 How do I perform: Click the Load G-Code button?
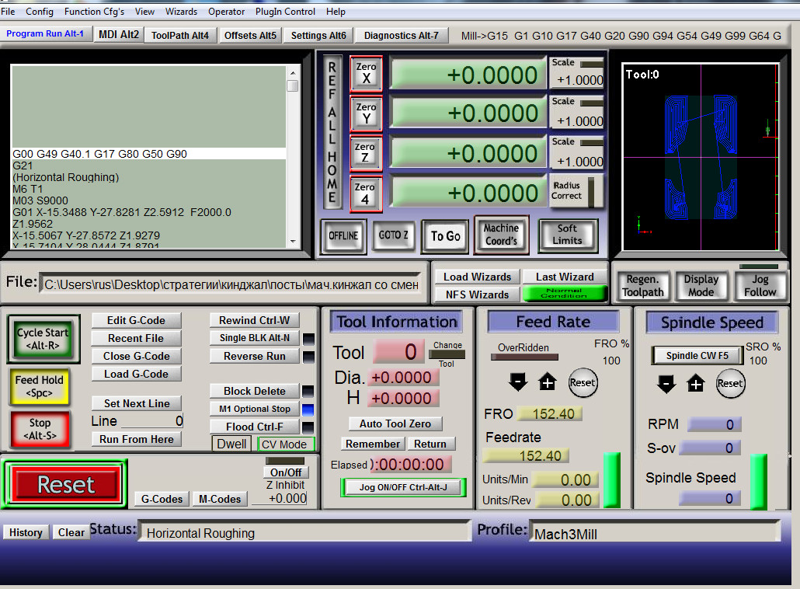(136, 374)
